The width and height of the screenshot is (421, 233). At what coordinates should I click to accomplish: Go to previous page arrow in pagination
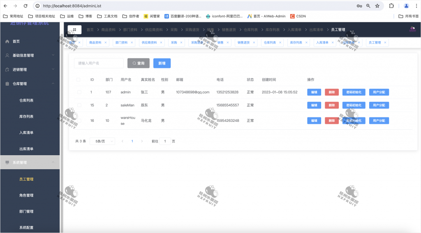tap(123, 141)
